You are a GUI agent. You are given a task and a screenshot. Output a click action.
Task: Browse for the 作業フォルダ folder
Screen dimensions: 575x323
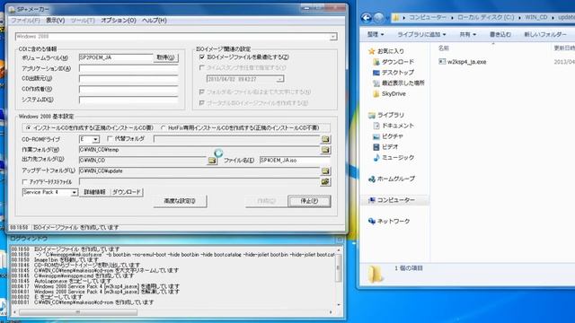[325, 150]
